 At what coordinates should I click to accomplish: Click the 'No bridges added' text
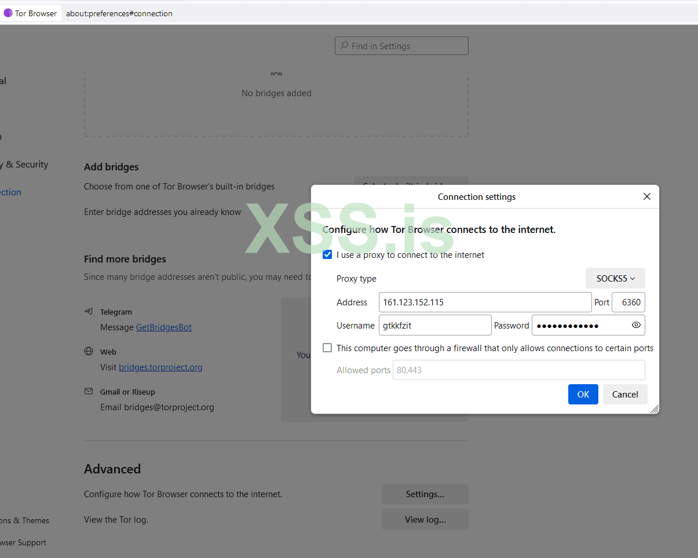(276, 93)
